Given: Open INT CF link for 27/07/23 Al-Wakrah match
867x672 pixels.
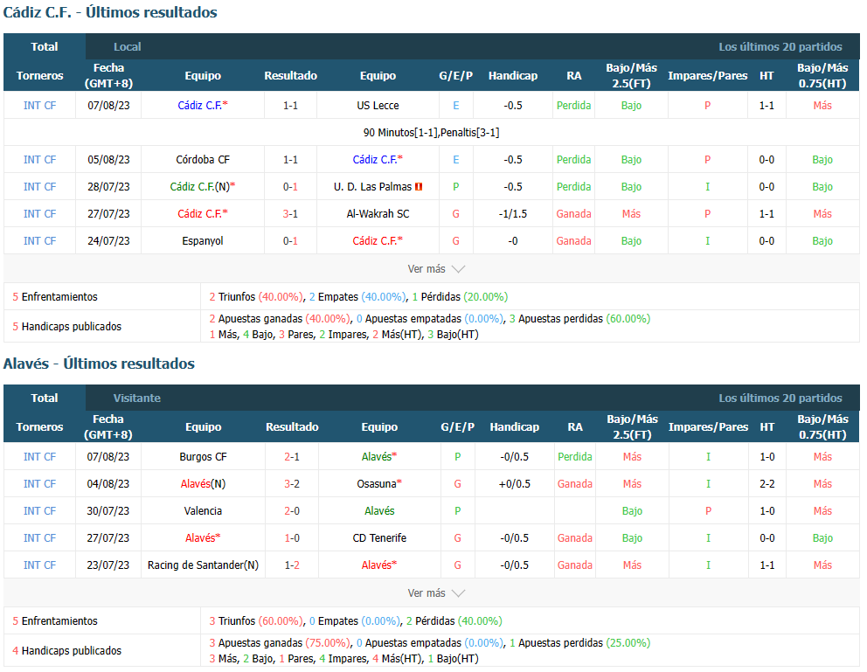Looking at the screenshot, I should [40, 214].
